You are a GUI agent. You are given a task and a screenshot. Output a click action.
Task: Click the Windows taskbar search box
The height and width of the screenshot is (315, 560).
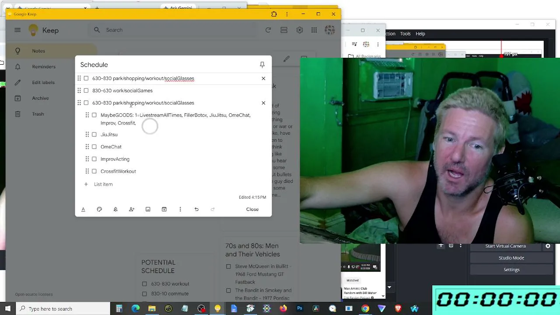coord(63,308)
